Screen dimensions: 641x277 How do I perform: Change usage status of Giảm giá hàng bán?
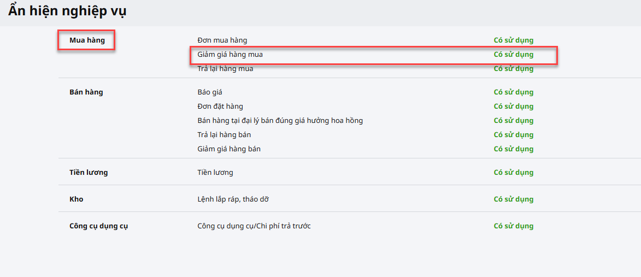(513, 149)
